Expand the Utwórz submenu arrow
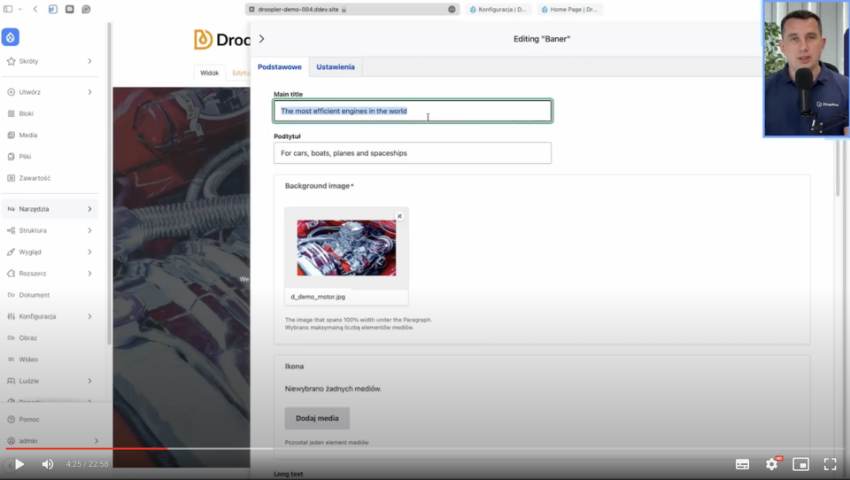The width and height of the screenshot is (850, 480). (90, 92)
